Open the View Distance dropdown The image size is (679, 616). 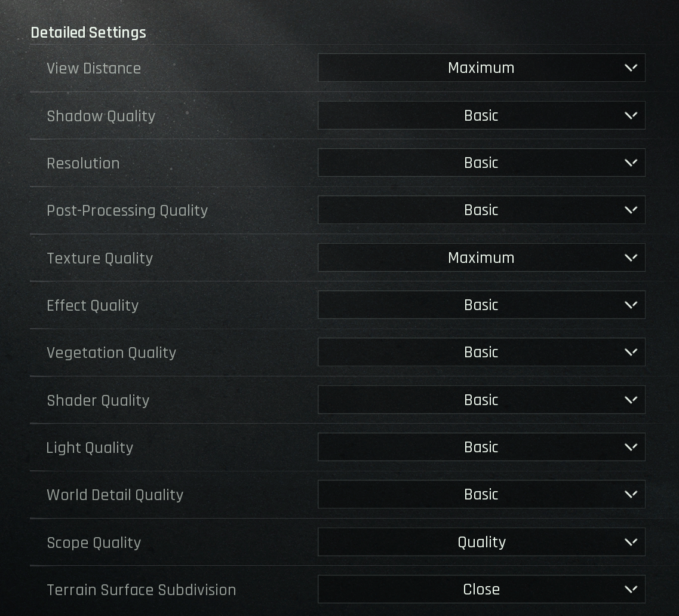pyautogui.click(x=481, y=68)
